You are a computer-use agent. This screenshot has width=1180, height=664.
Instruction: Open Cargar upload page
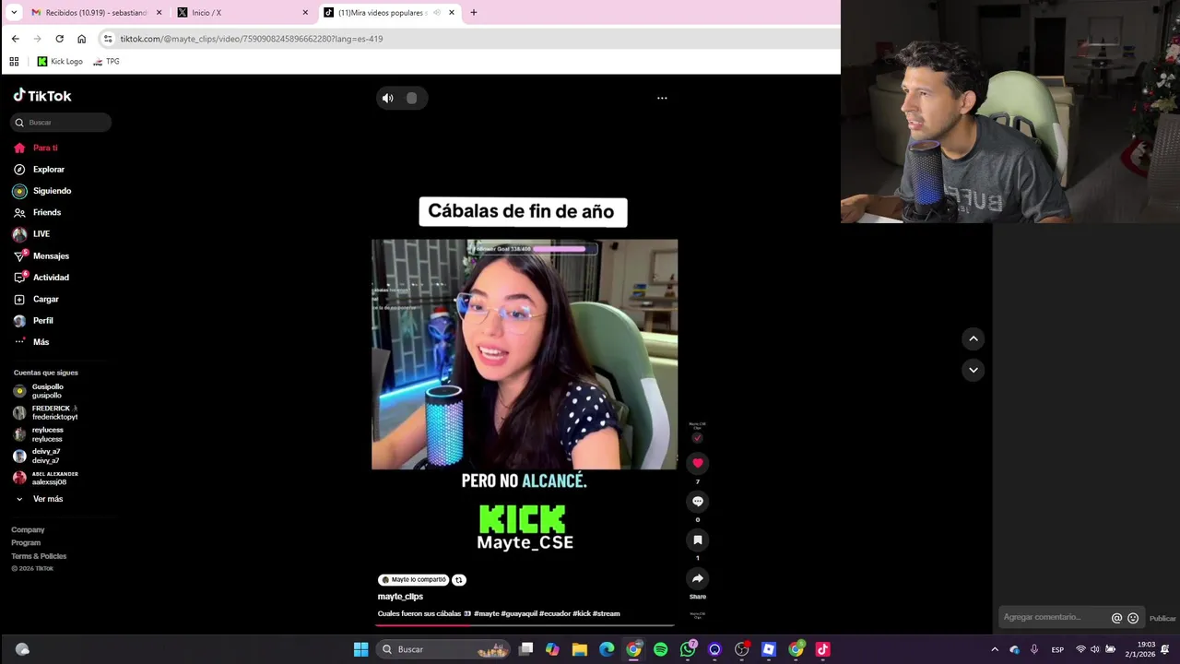click(36, 300)
